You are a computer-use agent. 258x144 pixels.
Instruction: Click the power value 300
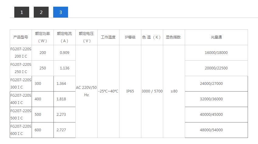(x=38, y=84)
